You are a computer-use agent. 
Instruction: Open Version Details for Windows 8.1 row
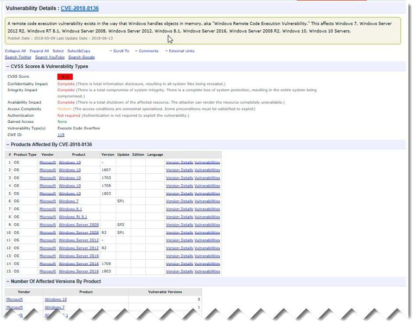point(180,209)
